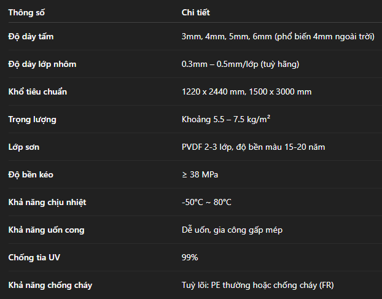Select the "Lớp sơn" row label

[x=23, y=147]
